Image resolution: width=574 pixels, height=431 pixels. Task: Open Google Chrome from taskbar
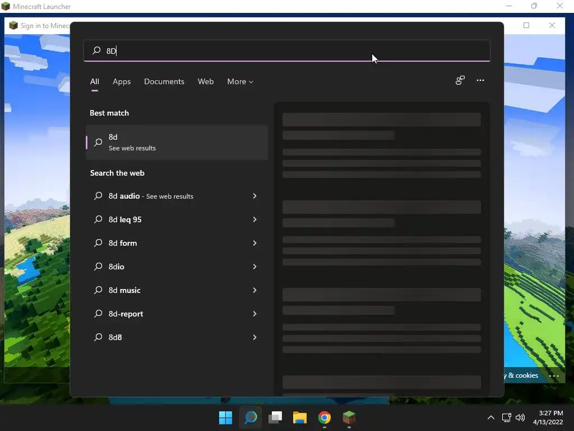click(x=325, y=418)
